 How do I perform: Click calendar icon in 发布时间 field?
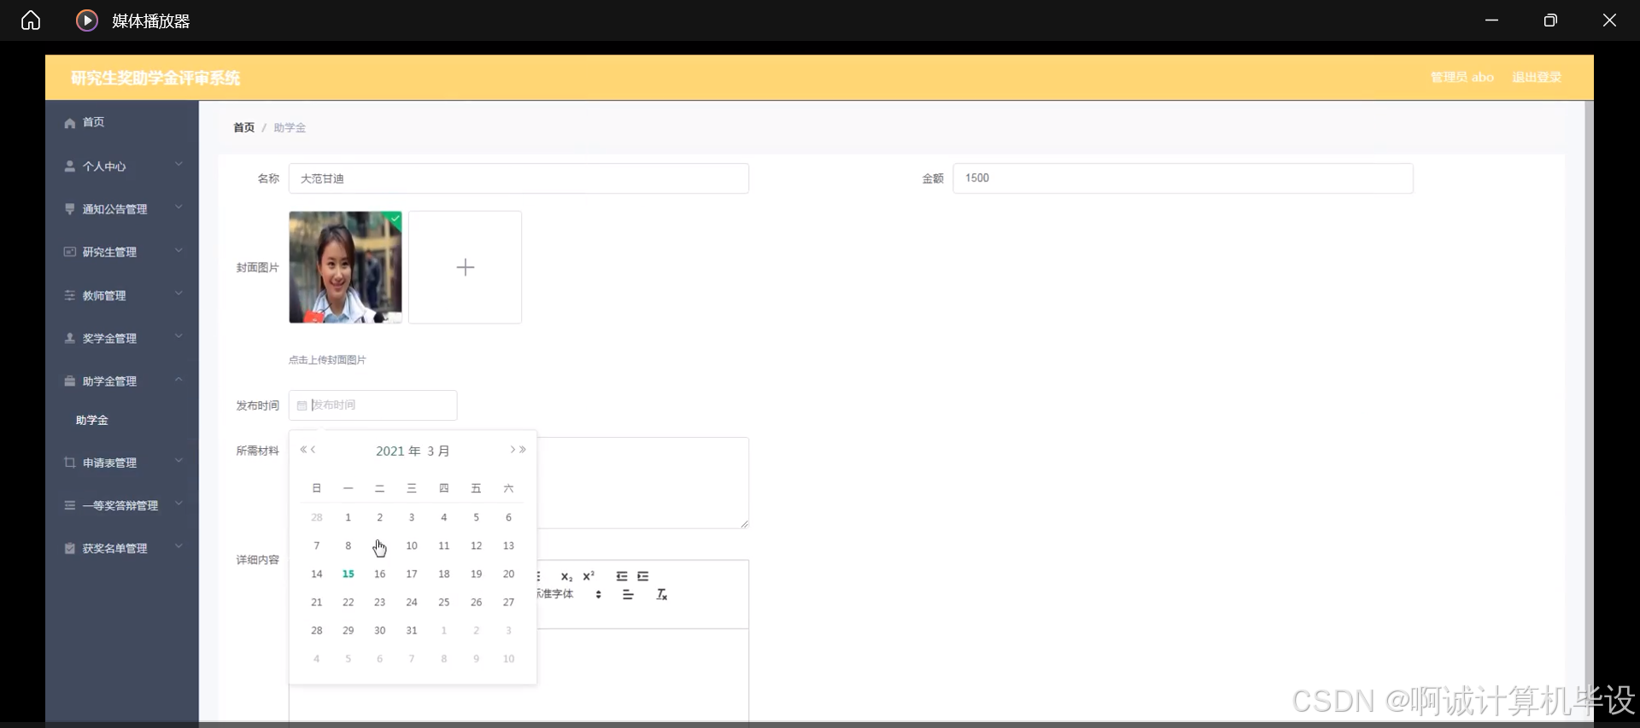(302, 405)
